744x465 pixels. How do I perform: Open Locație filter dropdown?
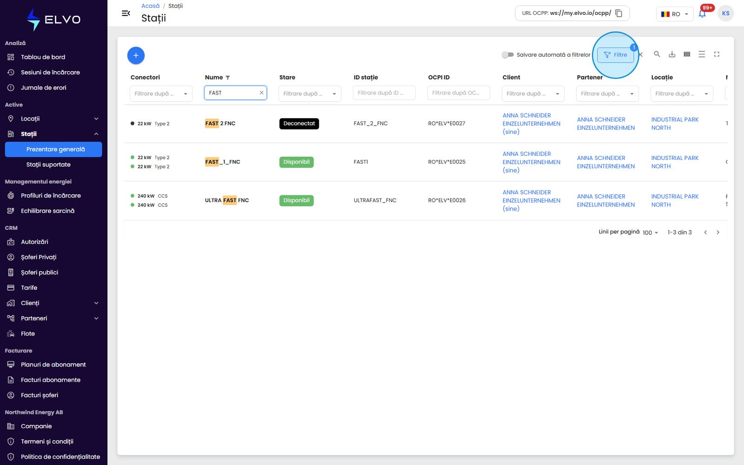point(682,93)
